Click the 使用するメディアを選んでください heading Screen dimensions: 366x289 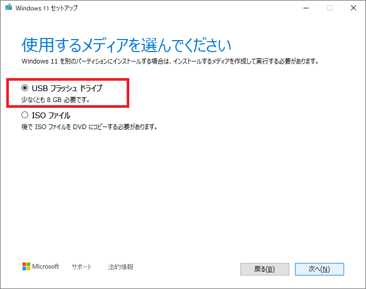click(126, 45)
